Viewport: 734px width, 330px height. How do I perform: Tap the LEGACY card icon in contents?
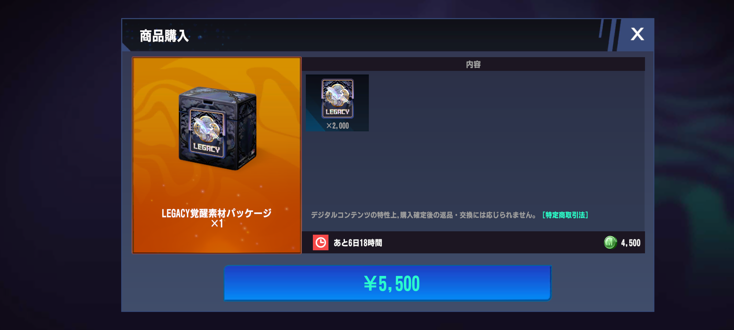click(x=337, y=98)
